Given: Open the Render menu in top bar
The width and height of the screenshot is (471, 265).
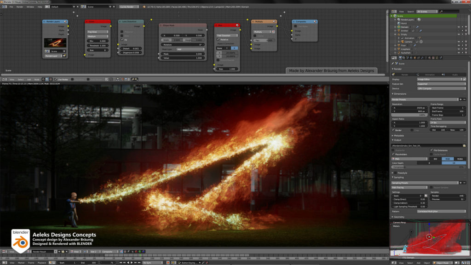Looking at the screenshot, I should point(20,6).
